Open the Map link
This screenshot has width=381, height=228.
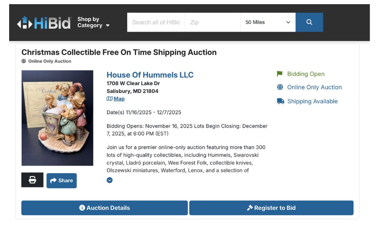[119, 99]
